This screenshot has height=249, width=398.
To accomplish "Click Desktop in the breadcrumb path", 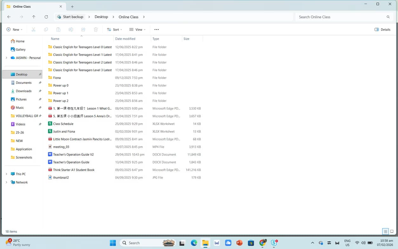I will (x=101, y=17).
